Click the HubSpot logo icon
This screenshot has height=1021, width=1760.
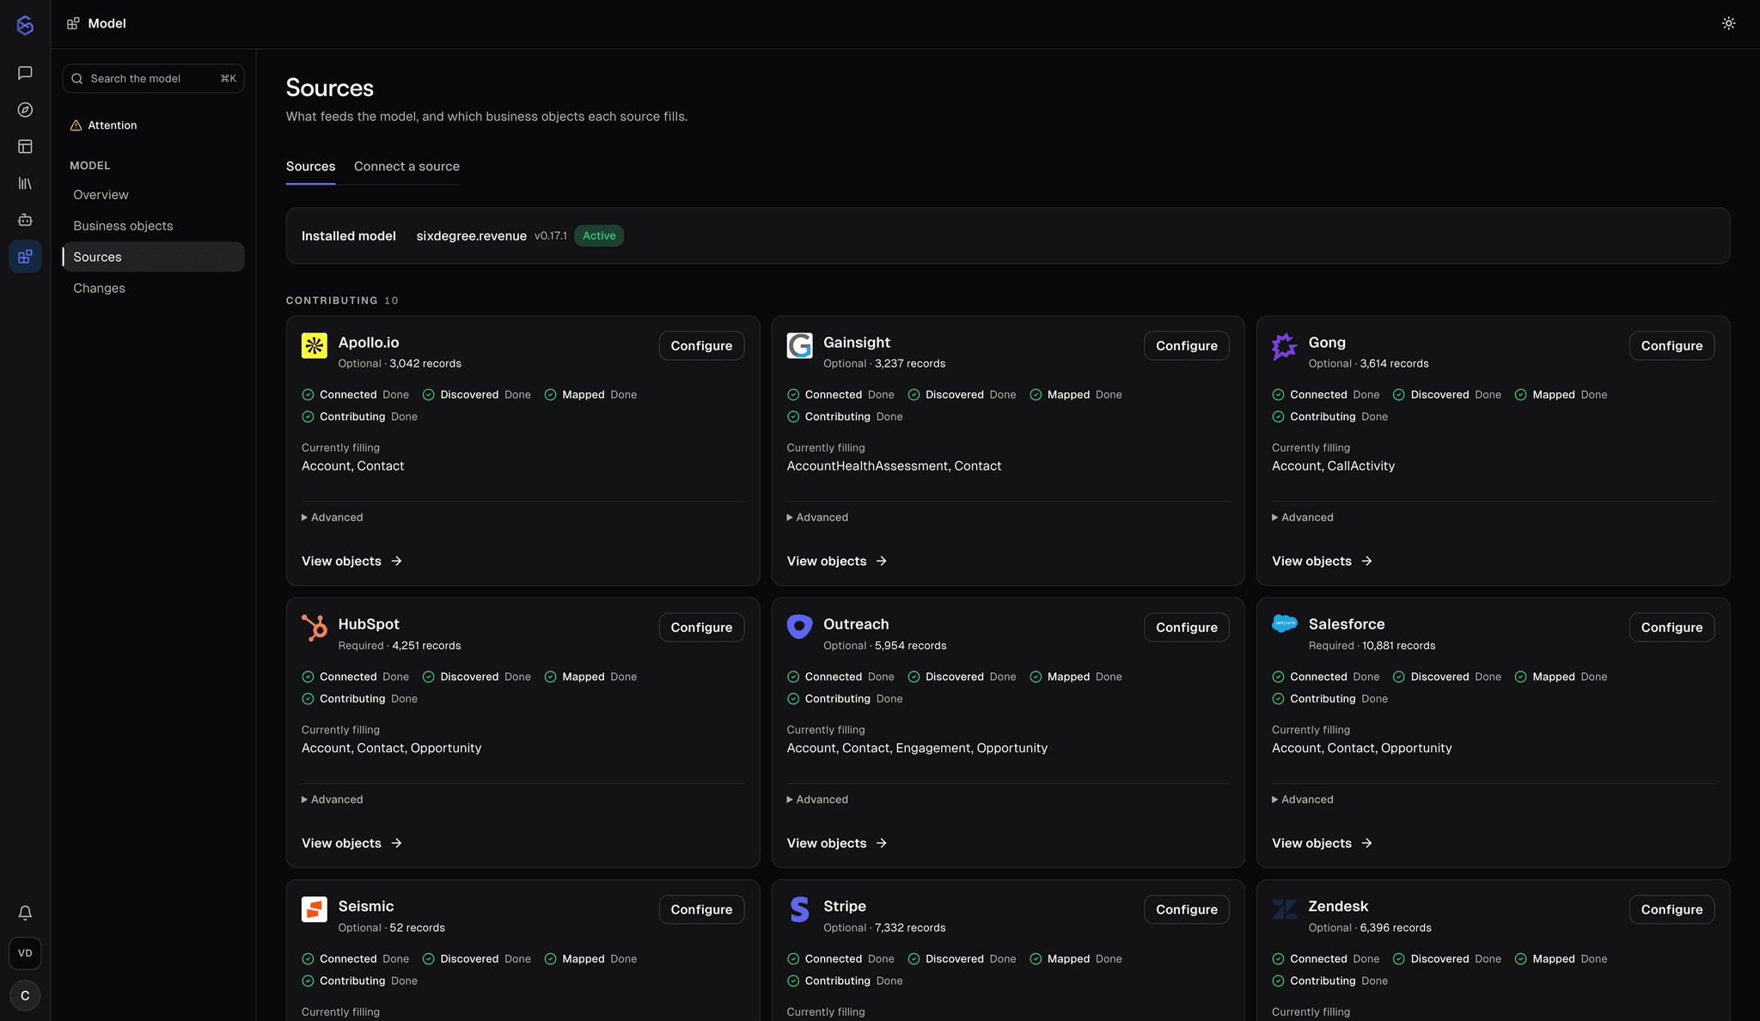coord(315,628)
